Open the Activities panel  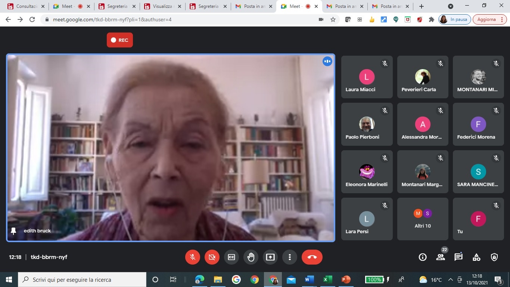tap(476, 257)
